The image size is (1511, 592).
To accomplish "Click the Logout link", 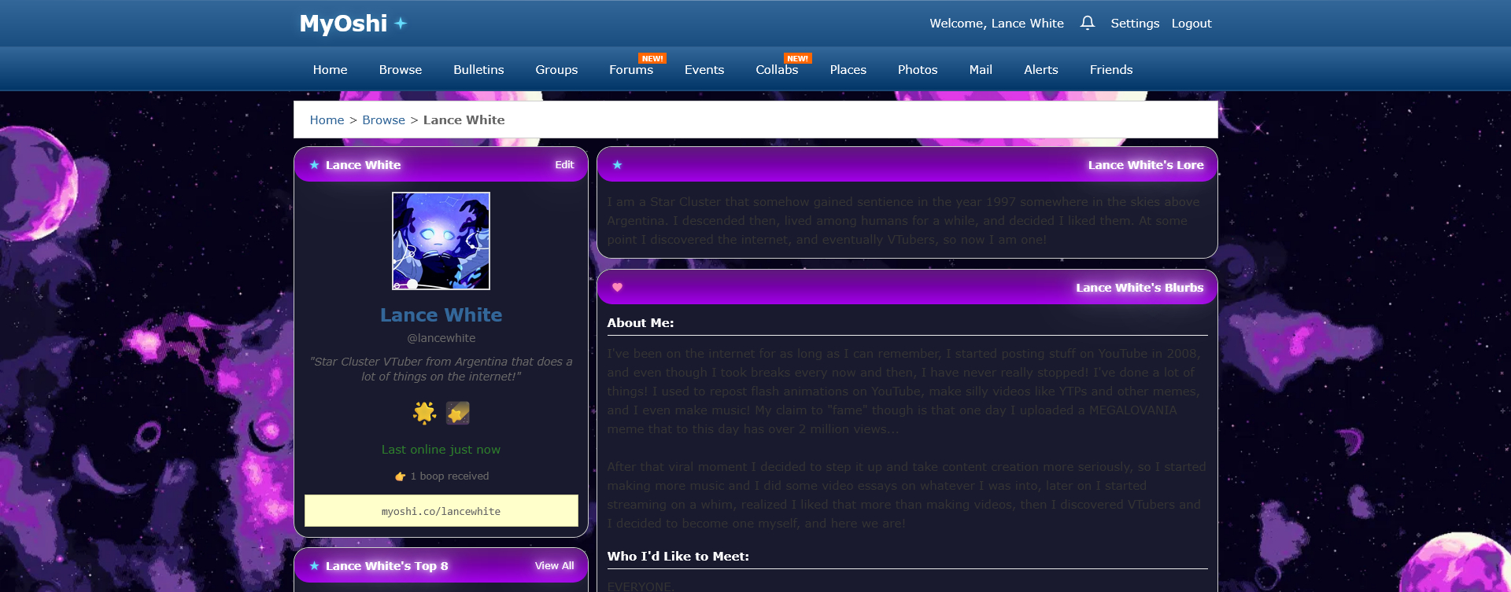I will [x=1191, y=24].
